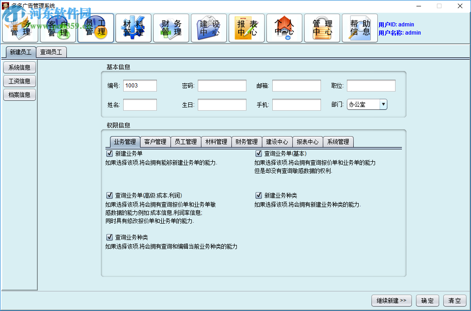Disable the 查询业务单(基本) permission
471x311 pixels.
pyautogui.click(x=258, y=153)
